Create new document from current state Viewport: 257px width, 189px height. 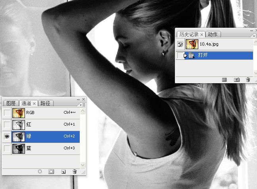224,80
